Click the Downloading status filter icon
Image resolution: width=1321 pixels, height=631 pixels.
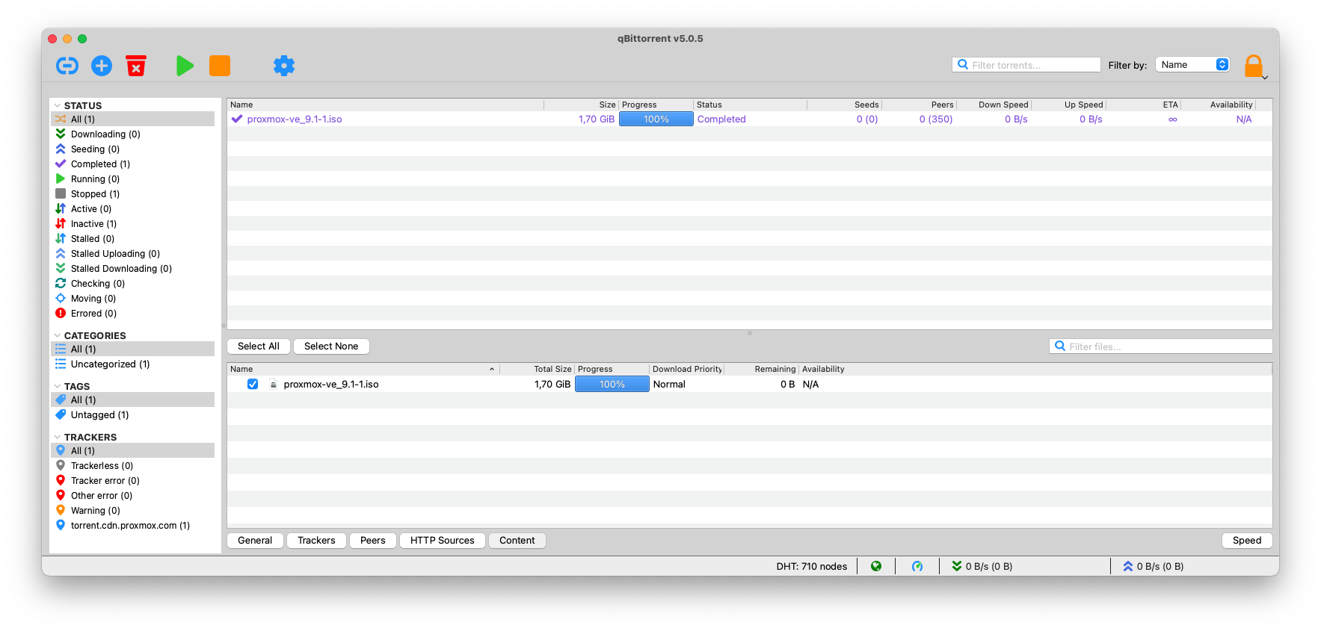click(61, 134)
